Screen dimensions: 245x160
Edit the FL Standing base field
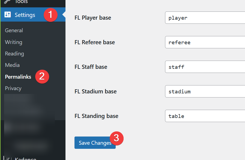point(205,116)
